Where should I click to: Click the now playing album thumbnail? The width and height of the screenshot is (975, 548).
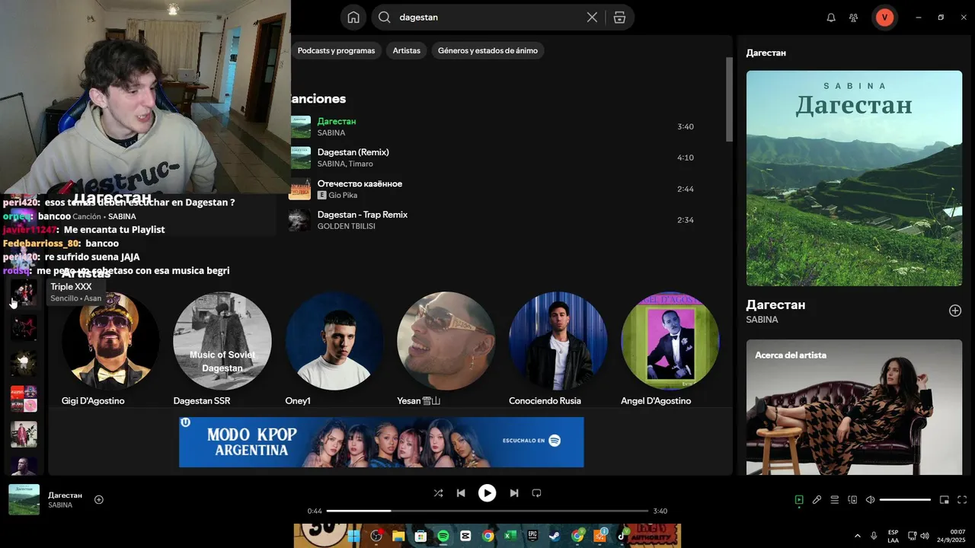coord(24,499)
